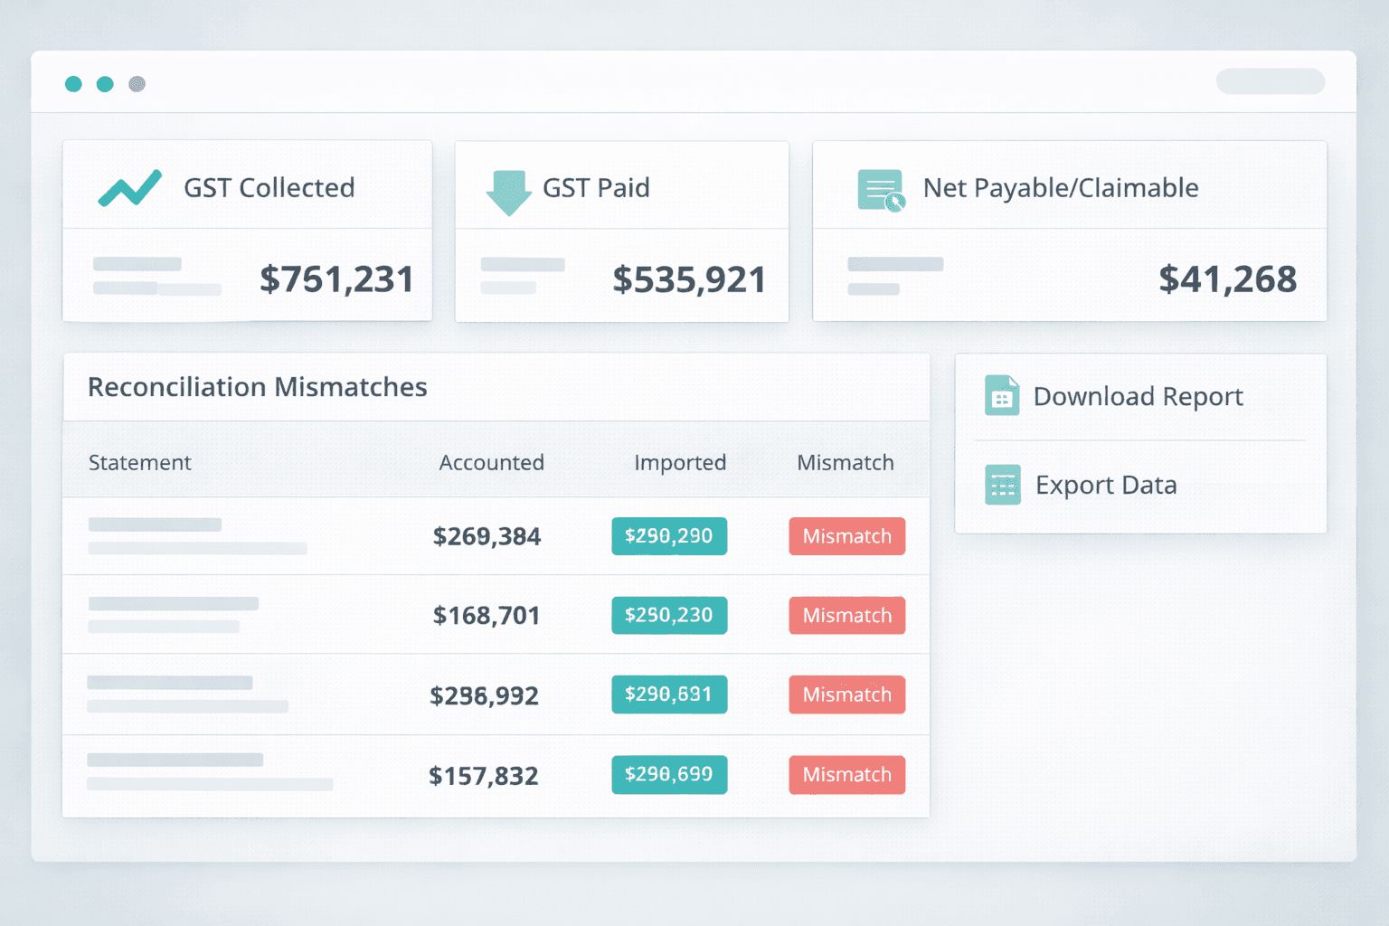
Task: Open the Download Report file icon
Action: (1002, 395)
